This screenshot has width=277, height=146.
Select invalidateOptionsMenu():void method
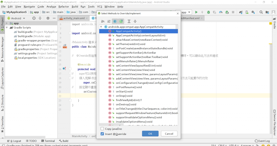[x=138, y=122]
